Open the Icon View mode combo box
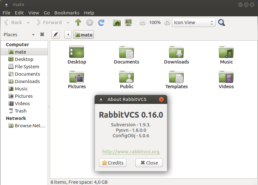The image size is (258, 185). click(x=194, y=22)
